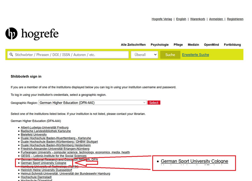Choose GESIS Leibniz-Institute for Social Sciences
252x181 pixels.
coord(54,156)
